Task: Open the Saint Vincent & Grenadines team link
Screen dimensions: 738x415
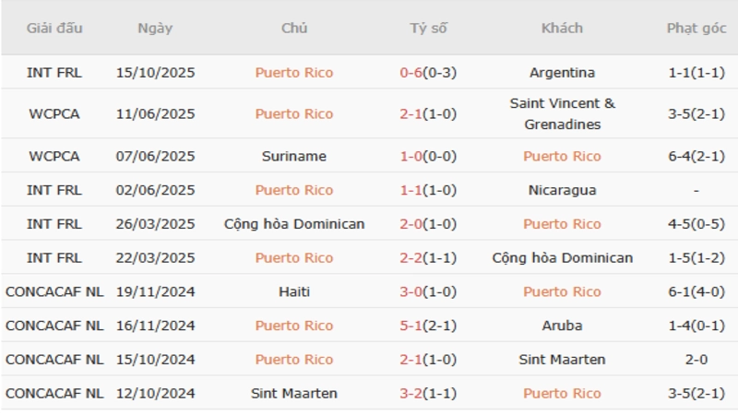Action: click(x=562, y=113)
